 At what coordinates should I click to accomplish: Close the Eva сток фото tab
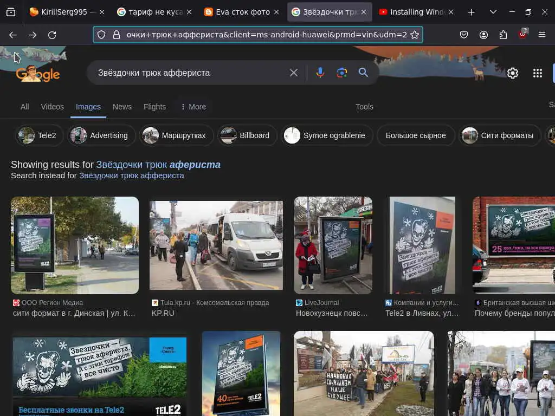[276, 12]
